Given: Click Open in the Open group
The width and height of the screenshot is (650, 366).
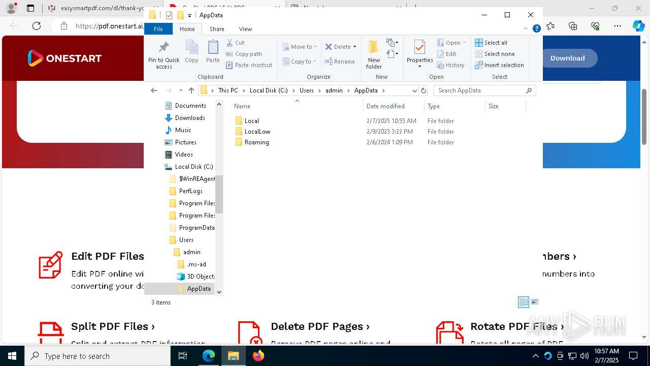Looking at the screenshot, I should tap(451, 43).
